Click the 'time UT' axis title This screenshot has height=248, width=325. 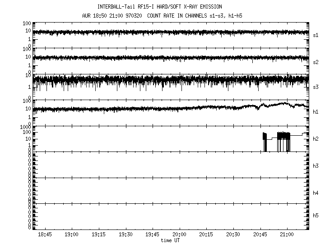tap(171, 240)
